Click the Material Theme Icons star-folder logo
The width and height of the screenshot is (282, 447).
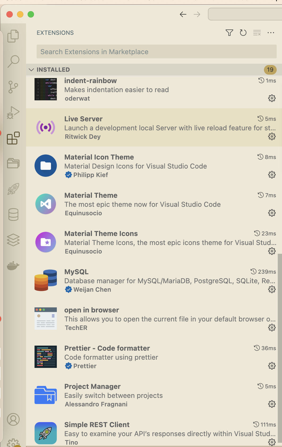point(46,242)
